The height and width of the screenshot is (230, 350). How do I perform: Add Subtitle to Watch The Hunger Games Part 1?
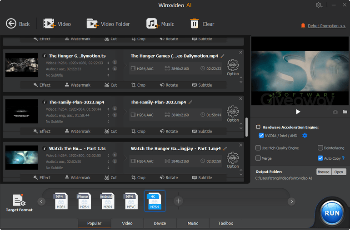pyautogui.click(x=202, y=178)
